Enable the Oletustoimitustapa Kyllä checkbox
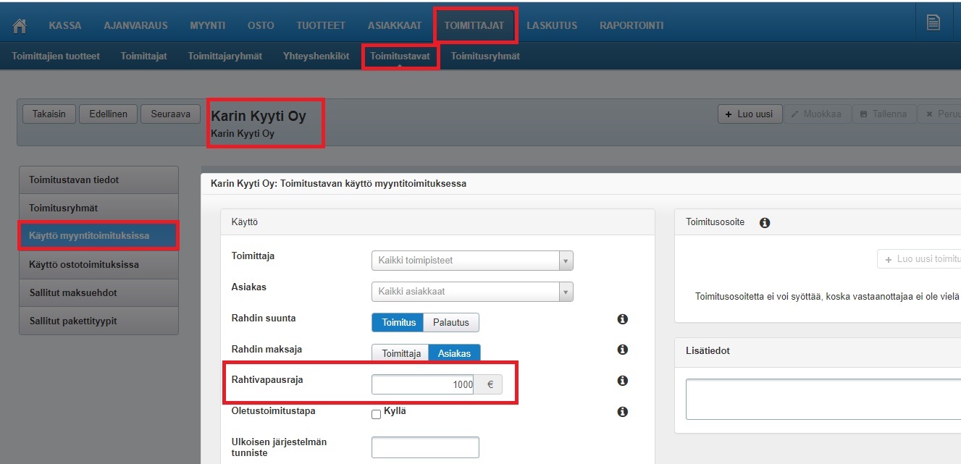 point(376,414)
